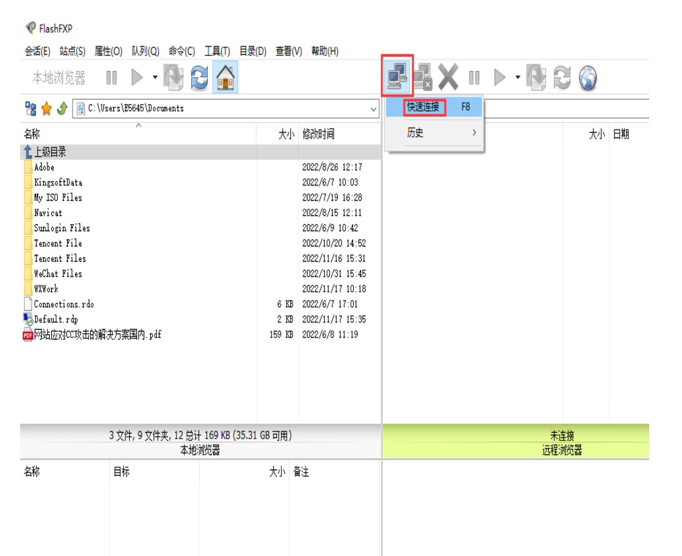Viewport: 682px width, 556px height.
Task: Refresh the local browser file list
Action: click(x=199, y=78)
